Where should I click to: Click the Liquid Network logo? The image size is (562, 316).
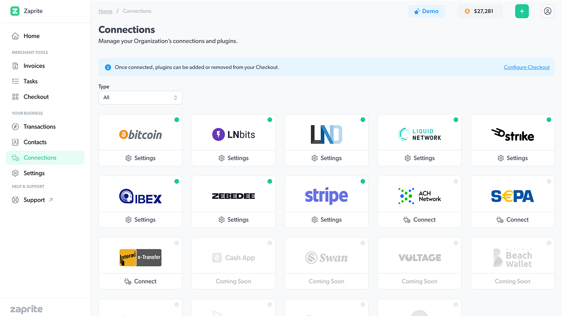pos(420,134)
